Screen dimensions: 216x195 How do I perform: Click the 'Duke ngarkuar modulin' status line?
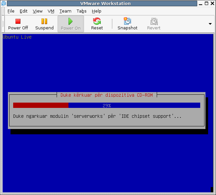(x=97, y=116)
